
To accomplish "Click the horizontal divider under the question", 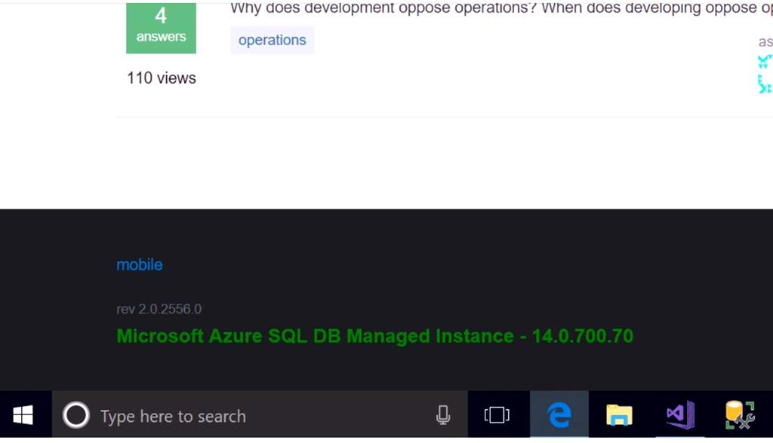I will [444, 118].
